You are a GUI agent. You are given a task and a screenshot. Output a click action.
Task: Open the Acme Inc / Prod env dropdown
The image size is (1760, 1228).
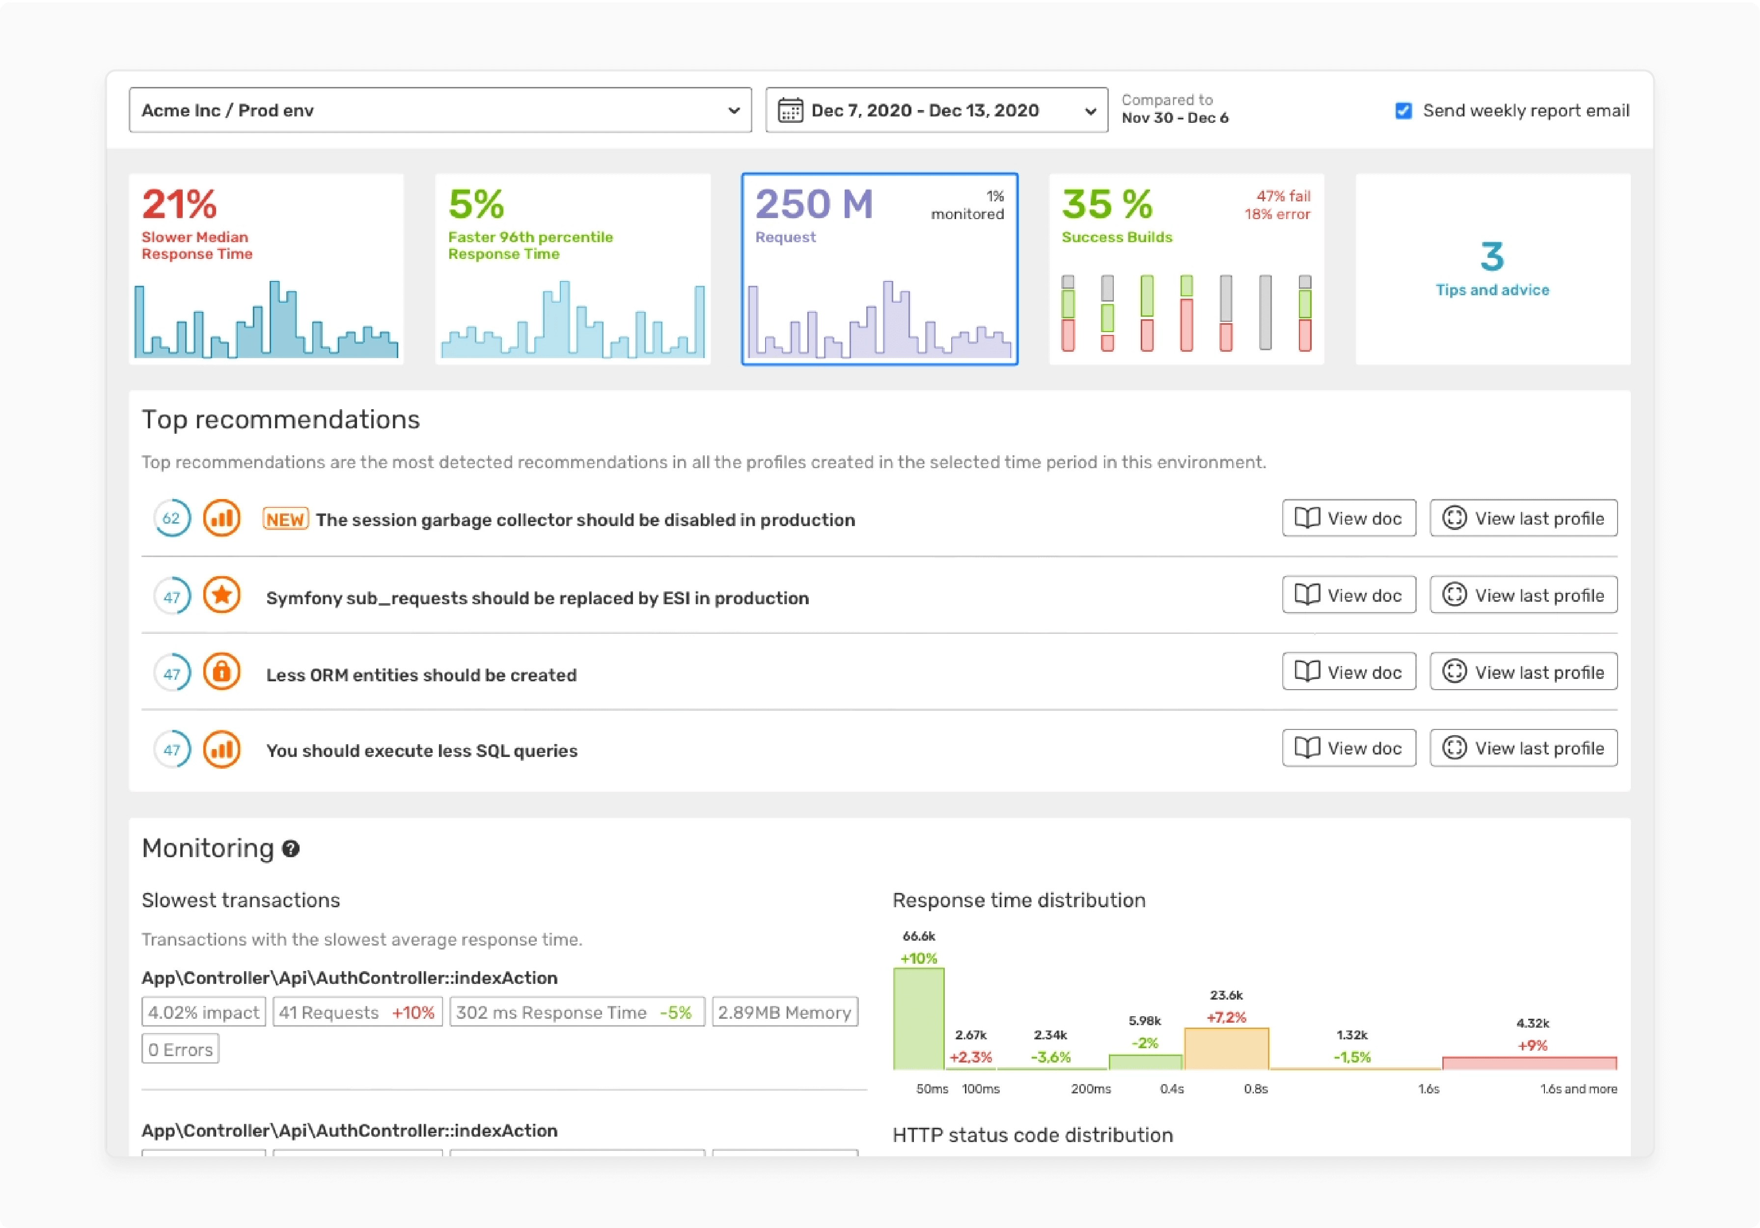pos(440,111)
